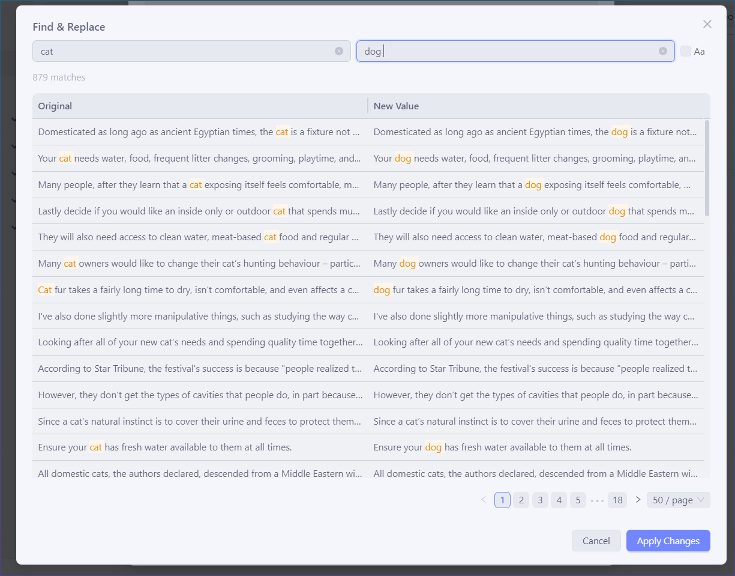Click the find input containing 'cat'
This screenshot has width=735, height=576.
pyautogui.click(x=180, y=51)
